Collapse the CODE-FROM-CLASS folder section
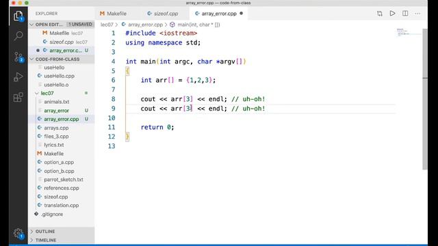The height and width of the screenshot is (246, 438). 31,59
